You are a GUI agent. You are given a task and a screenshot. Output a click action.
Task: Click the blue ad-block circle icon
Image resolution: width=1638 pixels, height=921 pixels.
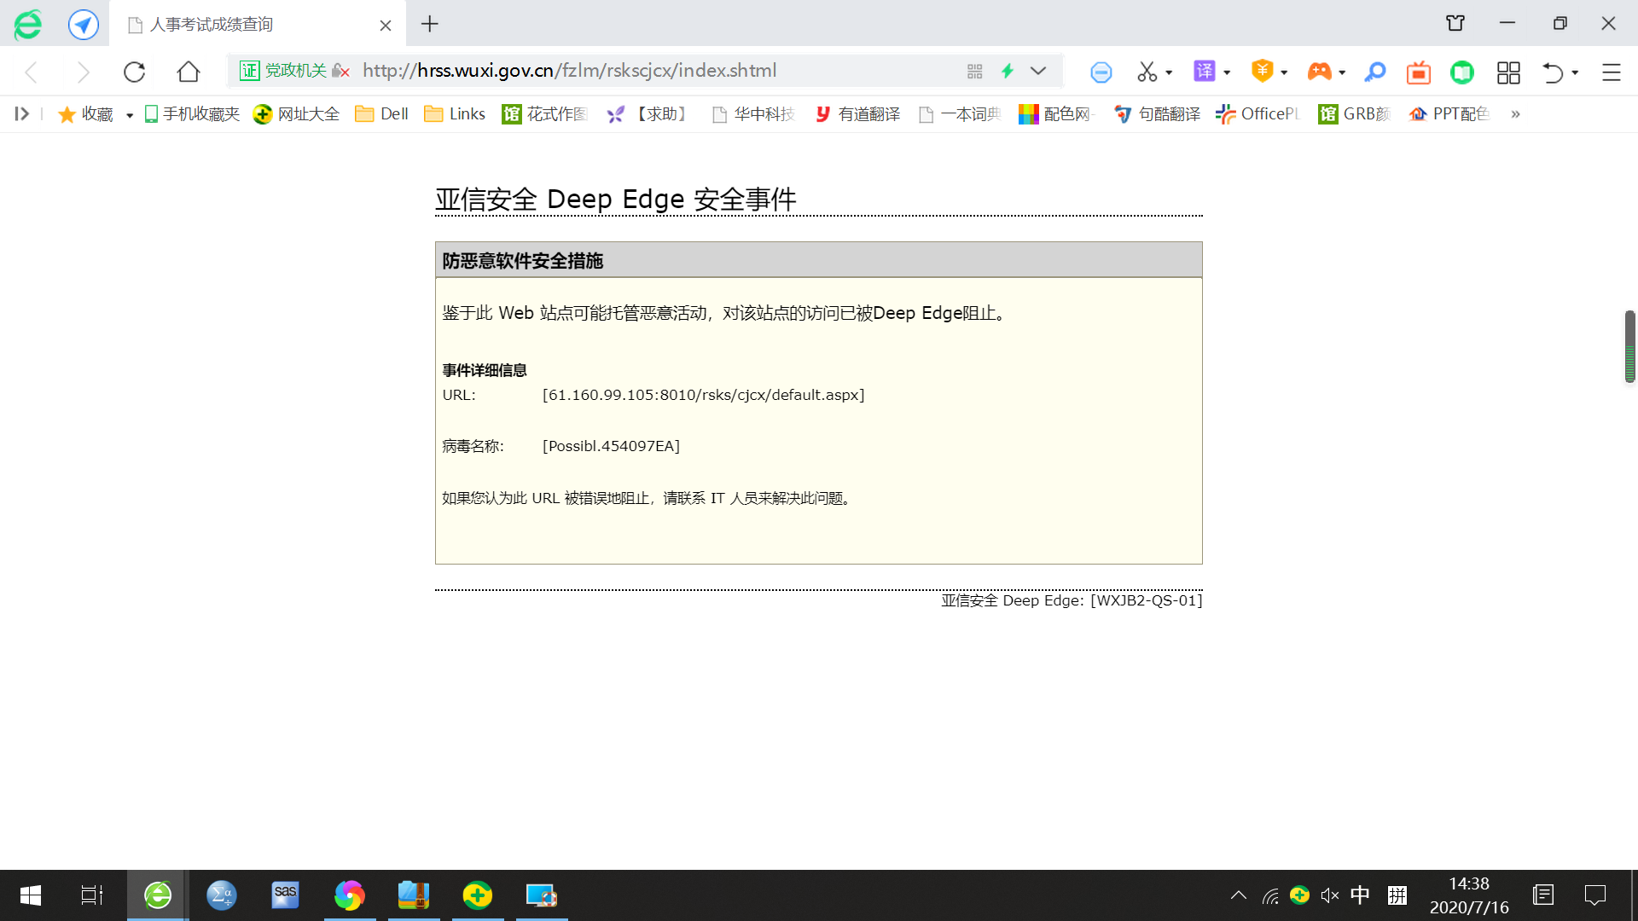(1101, 72)
